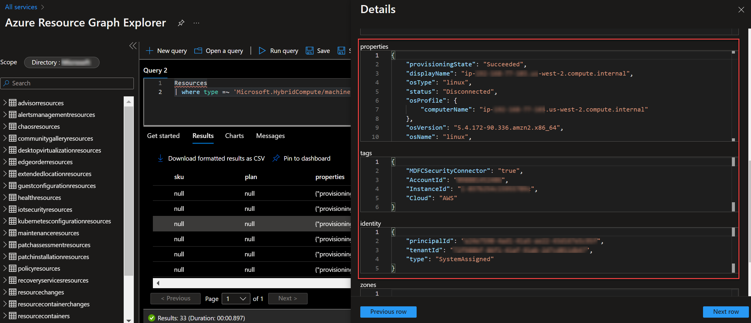Image resolution: width=751 pixels, height=323 pixels.
Task: Click the Save disk icon
Action: click(310, 51)
